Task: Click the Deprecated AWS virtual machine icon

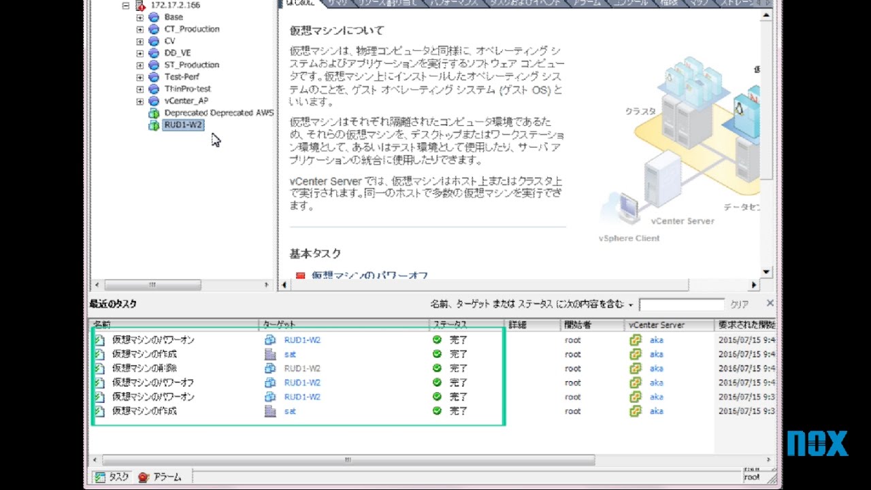Action: (154, 113)
